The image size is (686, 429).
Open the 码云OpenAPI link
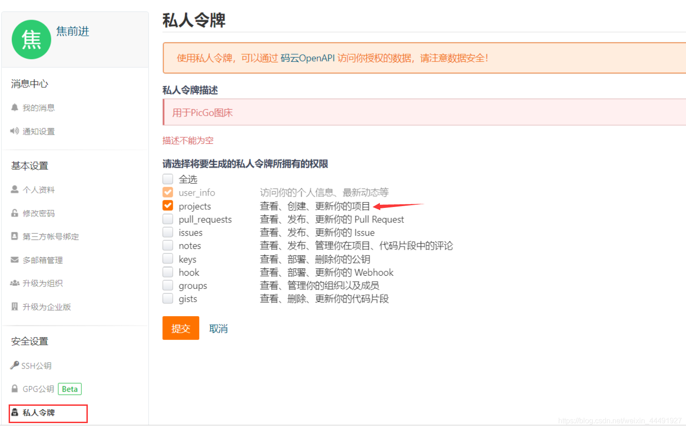tap(308, 58)
